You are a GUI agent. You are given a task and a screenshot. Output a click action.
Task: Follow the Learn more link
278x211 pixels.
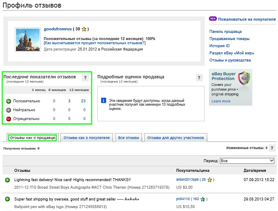(221, 101)
